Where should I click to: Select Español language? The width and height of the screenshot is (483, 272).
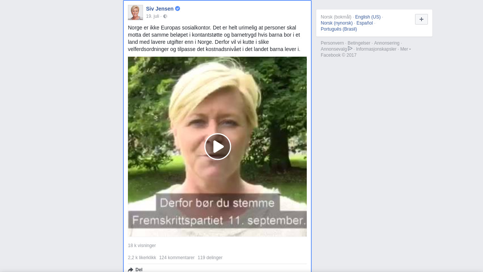pos(365,23)
